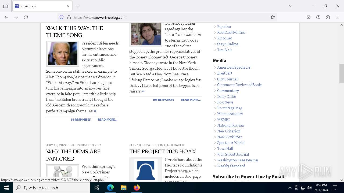Visit Tim Blair link

(x=225, y=50)
